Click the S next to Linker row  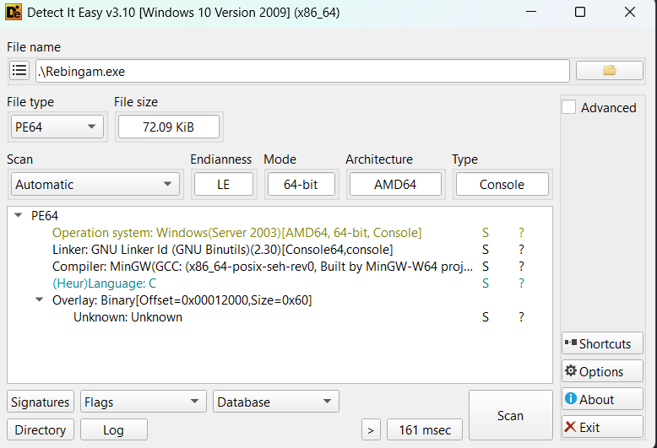pos(486,250)
